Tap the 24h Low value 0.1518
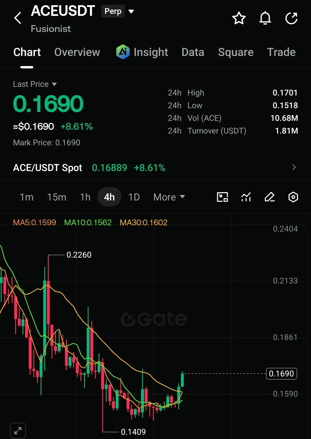 (285, 105)
